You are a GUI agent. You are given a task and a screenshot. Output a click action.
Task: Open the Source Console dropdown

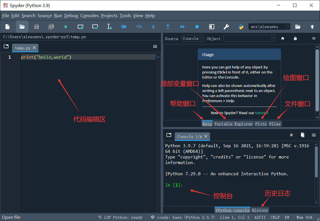coord(192,38)
